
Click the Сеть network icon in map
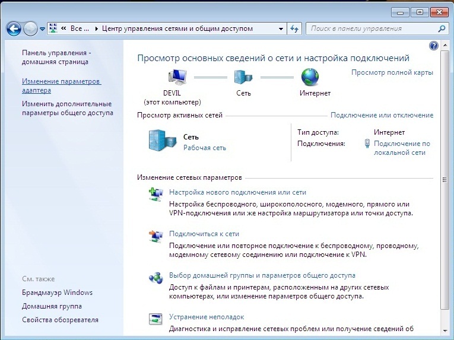[x=243, y=77]
